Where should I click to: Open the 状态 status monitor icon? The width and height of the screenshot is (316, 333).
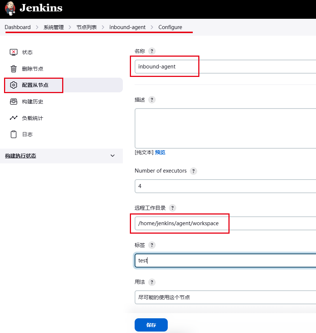click(x=14, y=52)
